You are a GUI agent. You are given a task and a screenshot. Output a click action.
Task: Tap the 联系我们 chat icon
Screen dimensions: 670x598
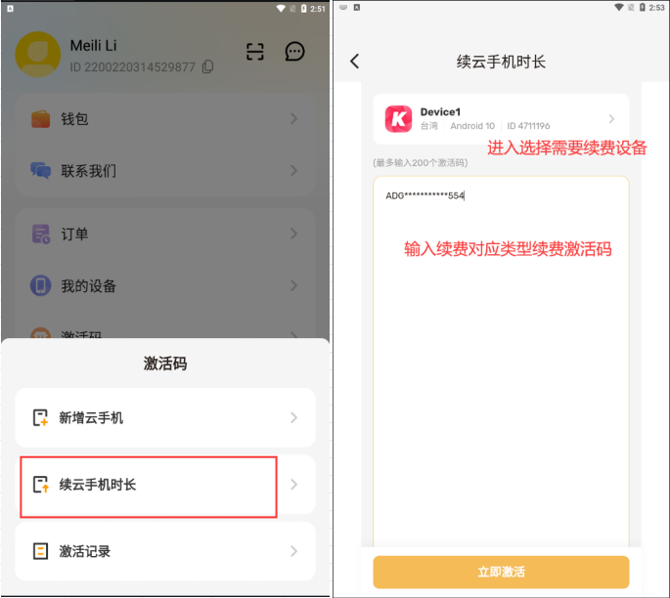41,171
